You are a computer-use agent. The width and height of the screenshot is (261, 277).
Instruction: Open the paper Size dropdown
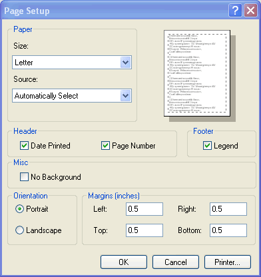pyautogui.click(x=72, y=63)
